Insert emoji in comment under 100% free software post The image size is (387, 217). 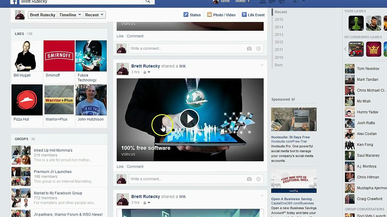[259, 179]
